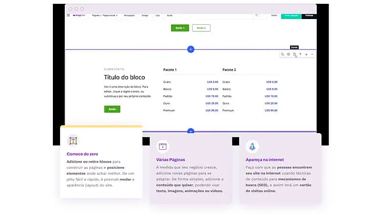
Task: Click the Apareça na internet card description
Action: point(279,179)
